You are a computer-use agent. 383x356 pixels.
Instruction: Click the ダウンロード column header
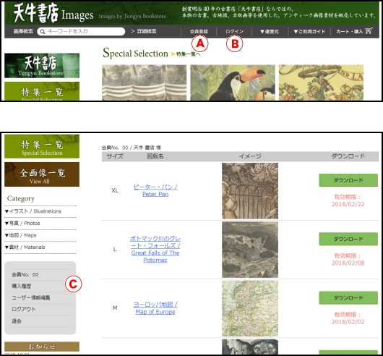tap(348, 156)
